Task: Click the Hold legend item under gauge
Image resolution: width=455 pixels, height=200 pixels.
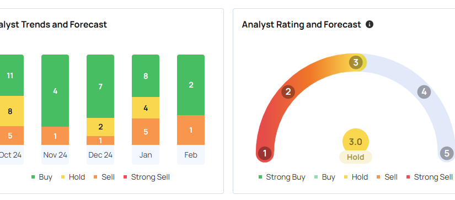Action: [356, 177]
